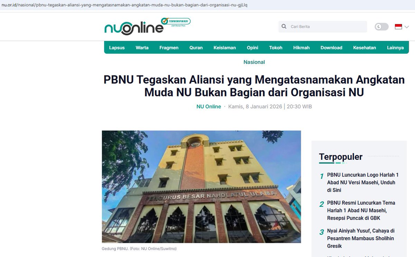Screen dimensions: 415x257
Task: Expand the Lainnya menu
Action: point(395,48)
